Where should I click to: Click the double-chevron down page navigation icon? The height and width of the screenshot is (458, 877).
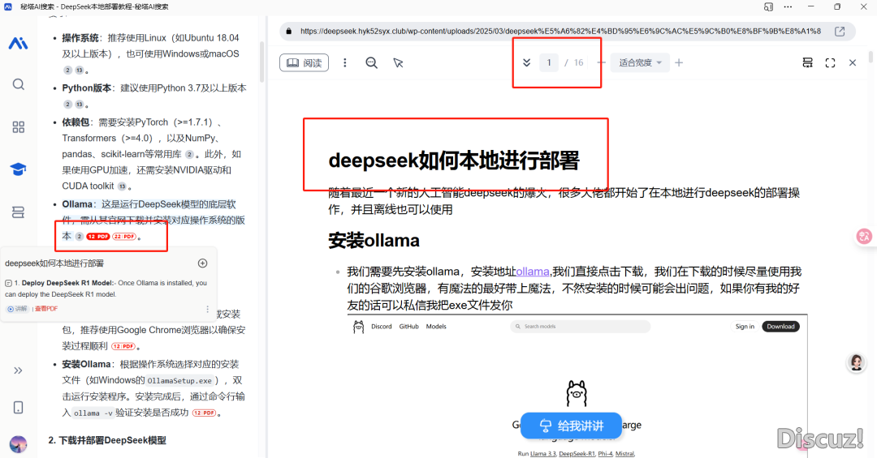tap(526, 62)
